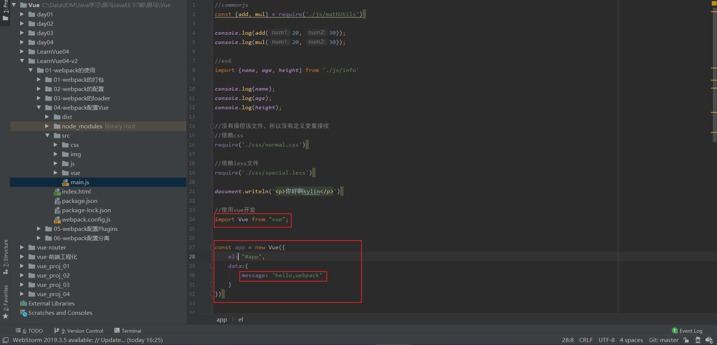The height and width of the screenshot is (345, 717).
Task: Change the UTF-8 file encoding
Action: point(606,340)
